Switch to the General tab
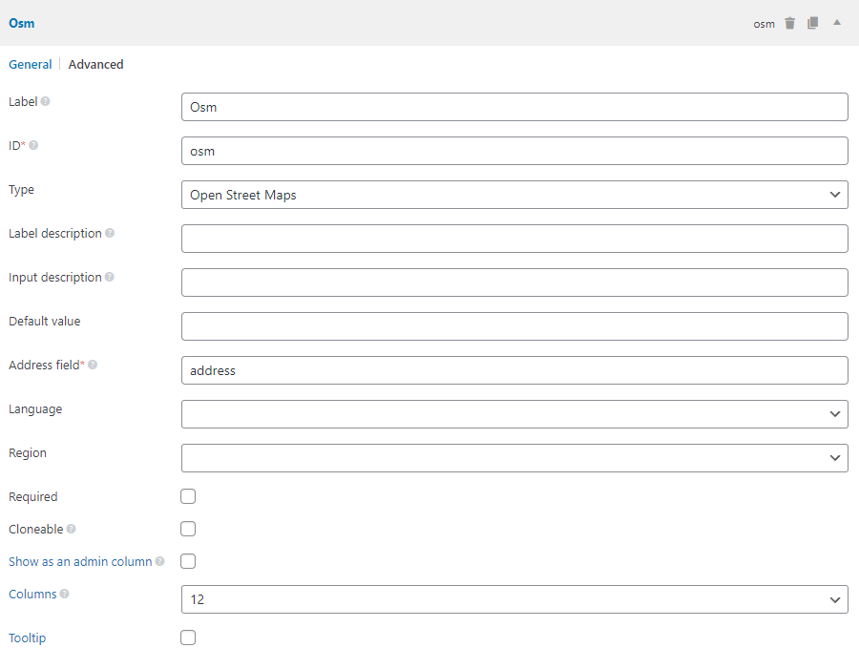 (x=31, y=64)
